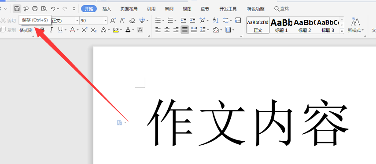Click the superscript icon
Viewport: 376px width, 164px height.
[x=85, y=30]
